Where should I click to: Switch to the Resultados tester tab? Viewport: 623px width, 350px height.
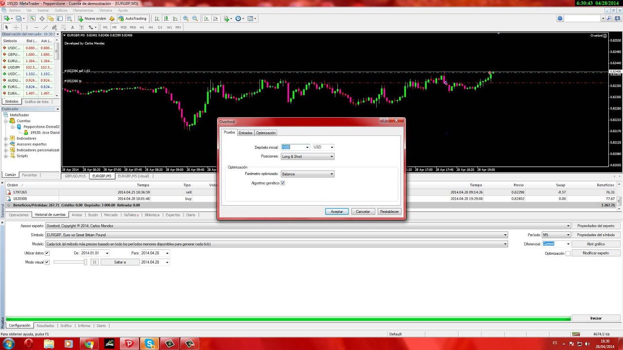[46, 326]
